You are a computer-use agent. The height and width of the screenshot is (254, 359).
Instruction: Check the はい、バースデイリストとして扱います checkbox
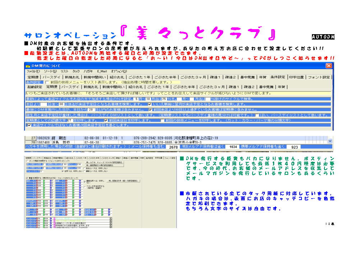[x=257, y=115]
